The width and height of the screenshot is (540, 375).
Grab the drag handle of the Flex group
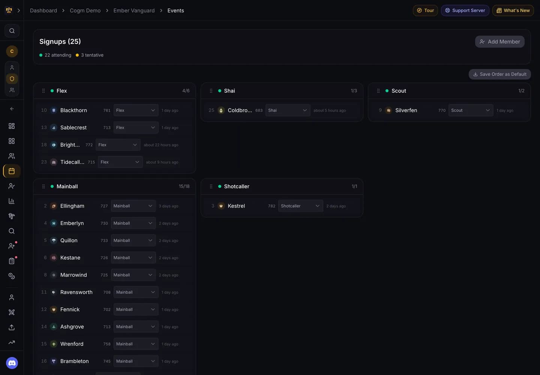click(x=43, y=91)
